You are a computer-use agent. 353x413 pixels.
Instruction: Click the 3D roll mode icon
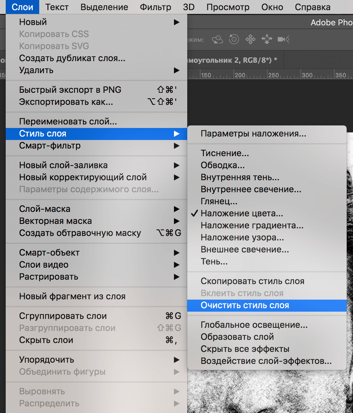point(234,39)
